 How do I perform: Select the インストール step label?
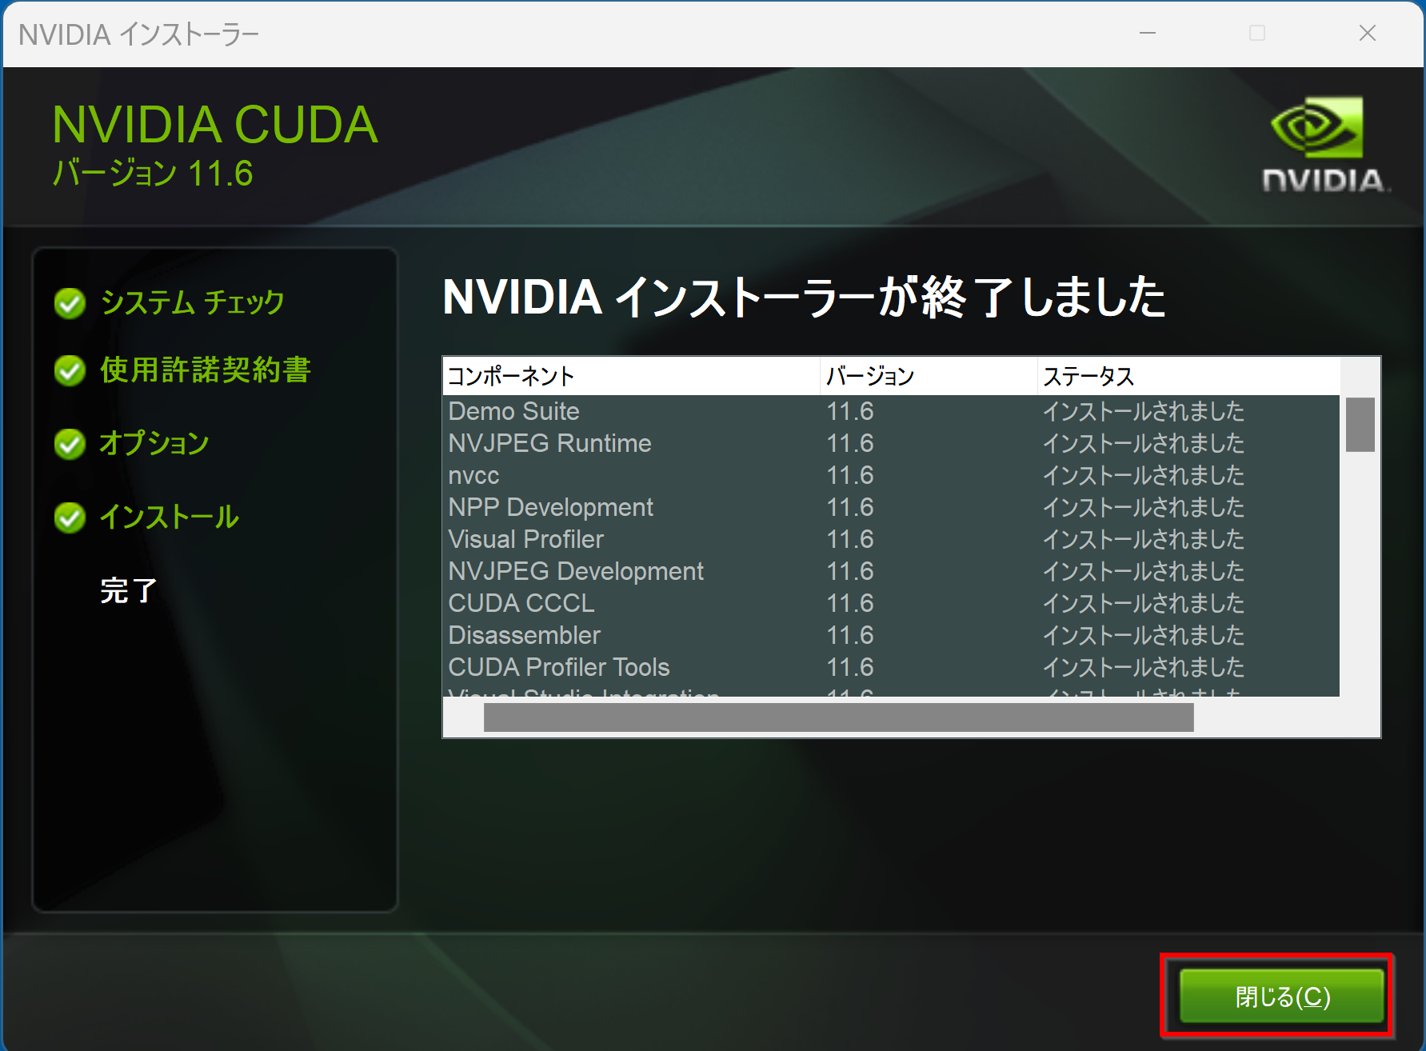click(169, 517)
